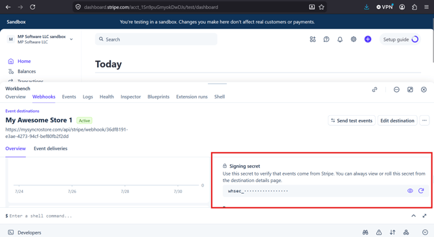Click the webhook endpoint URL text
The image size is (434, 237).
67,133
